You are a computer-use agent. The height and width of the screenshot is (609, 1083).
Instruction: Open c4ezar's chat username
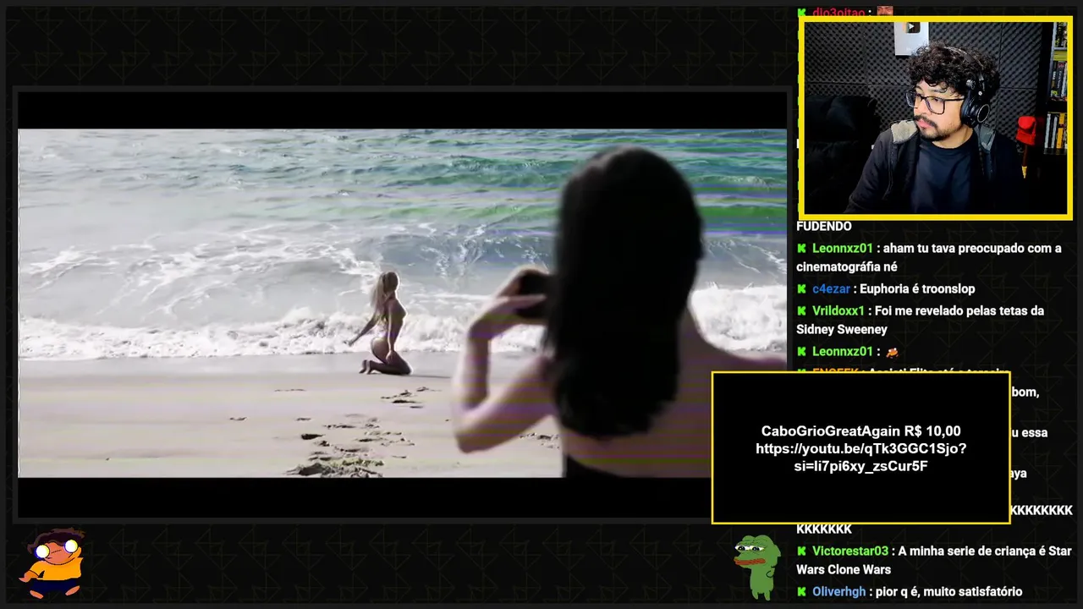(831, 289)
